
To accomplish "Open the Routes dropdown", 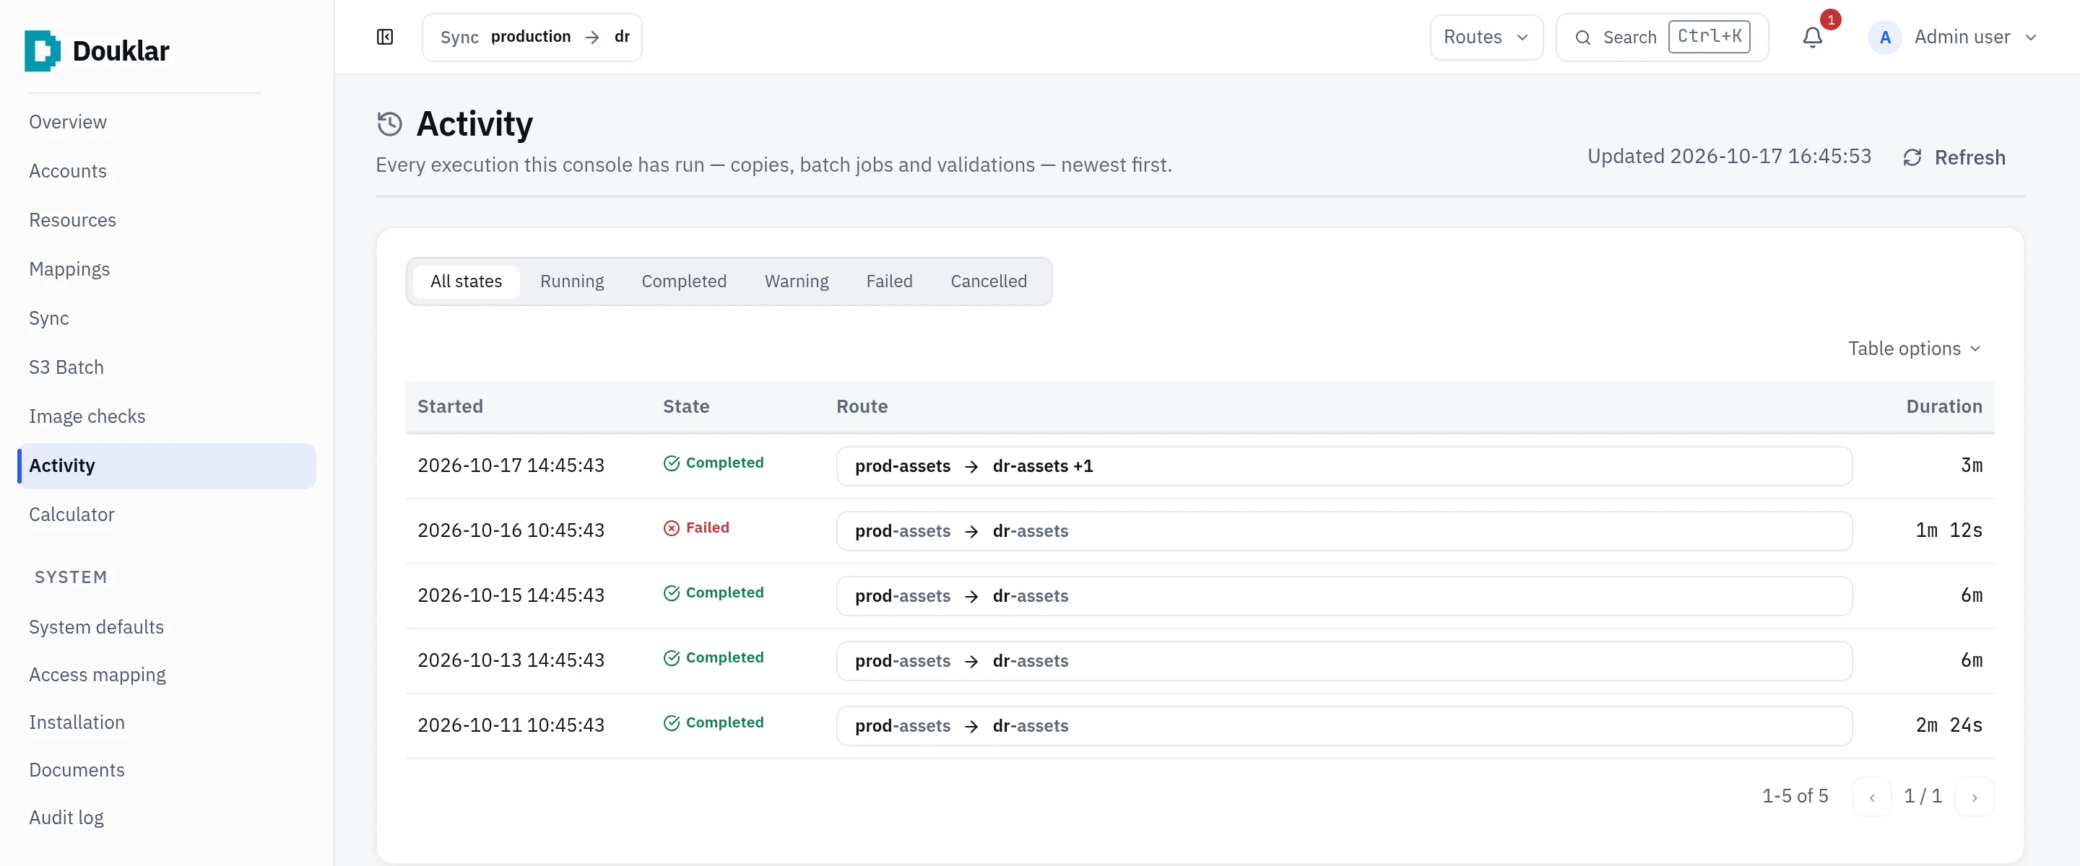I will click(1486, 37).
